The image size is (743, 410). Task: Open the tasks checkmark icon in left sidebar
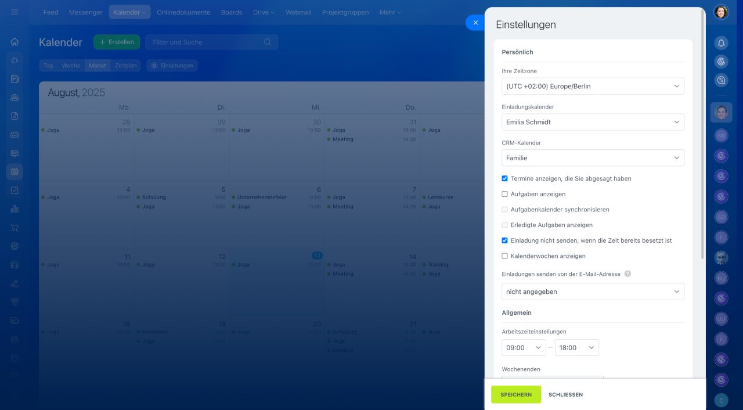tap(15, 190)
